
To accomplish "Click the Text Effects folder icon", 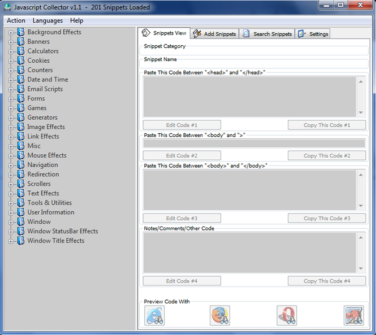I will pyautogui.click(x=21, y=193).
